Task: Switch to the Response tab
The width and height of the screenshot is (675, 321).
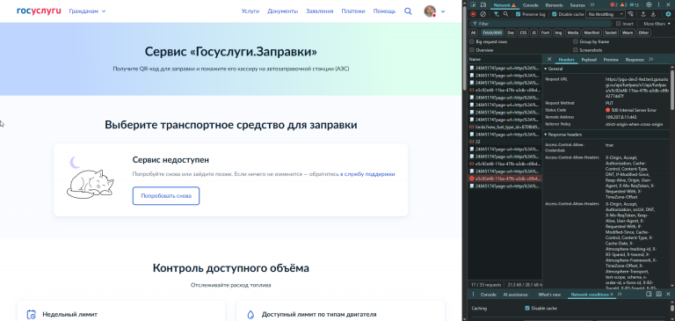Action: 635,60
